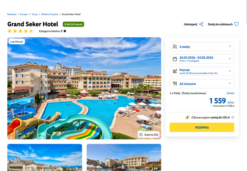This screenshot has height=171, width=247.
Task: Click the fork and glass meal icon
Action: coord(175,83)
